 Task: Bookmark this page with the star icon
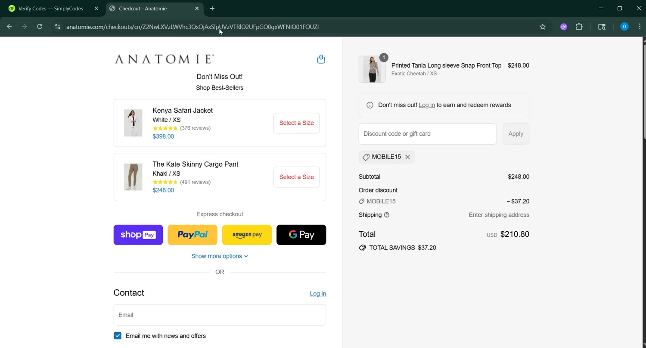pos(543,27)
